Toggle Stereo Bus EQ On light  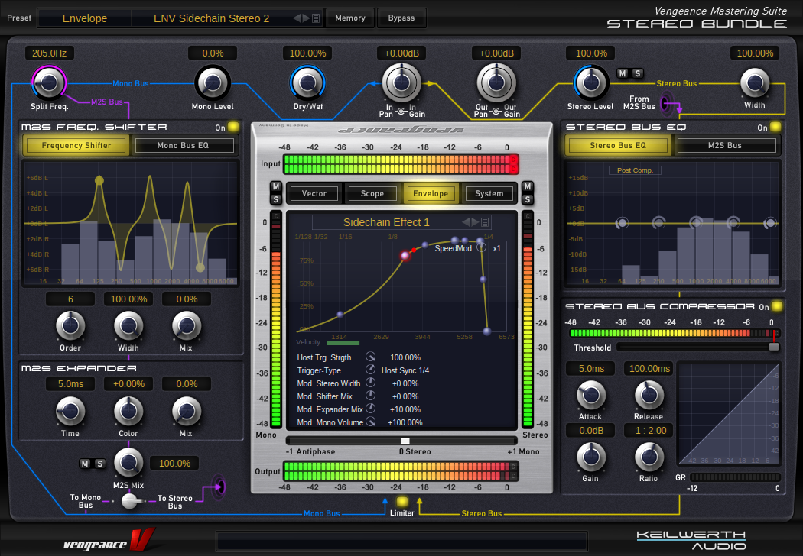coord(775,127)
